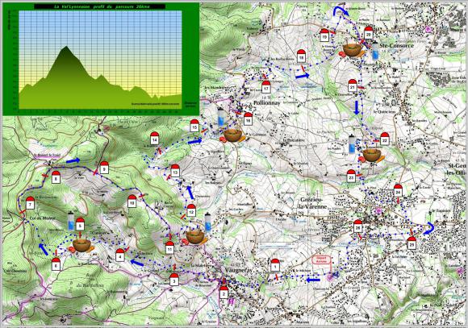
Task: Click the curved blue arrow at the map's top
Action: pos(341,10)
